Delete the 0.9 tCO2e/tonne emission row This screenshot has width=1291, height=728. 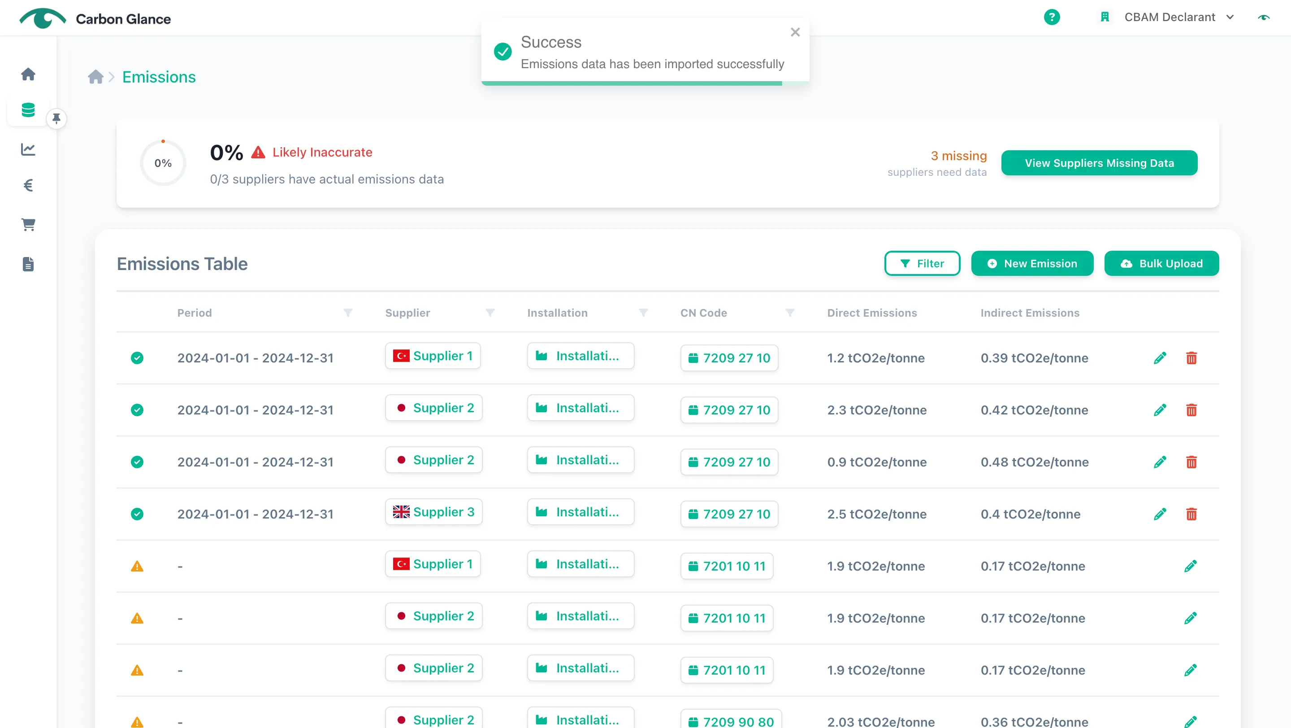point(1191,462)
